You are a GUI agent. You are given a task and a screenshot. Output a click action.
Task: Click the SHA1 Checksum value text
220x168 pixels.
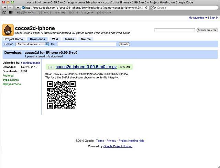(x=98, y=74)
